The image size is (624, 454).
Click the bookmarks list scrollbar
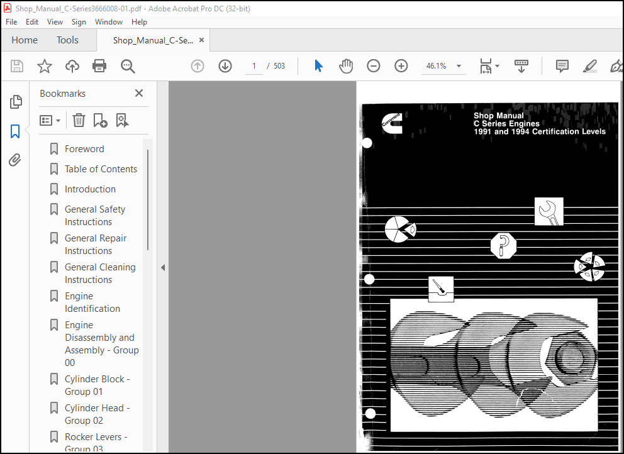click(x=148, y=200)
